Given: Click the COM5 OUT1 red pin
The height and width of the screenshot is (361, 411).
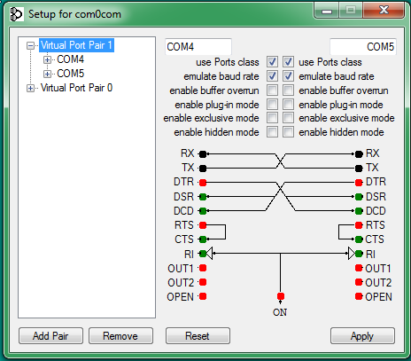Looking at the screenshot, I should click(359, 268).
